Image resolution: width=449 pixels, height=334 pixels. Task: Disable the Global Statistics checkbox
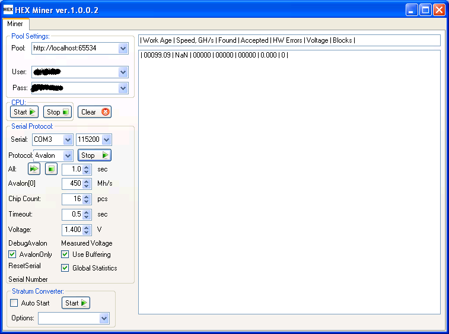pyautogui.click(x=65, y=268)
